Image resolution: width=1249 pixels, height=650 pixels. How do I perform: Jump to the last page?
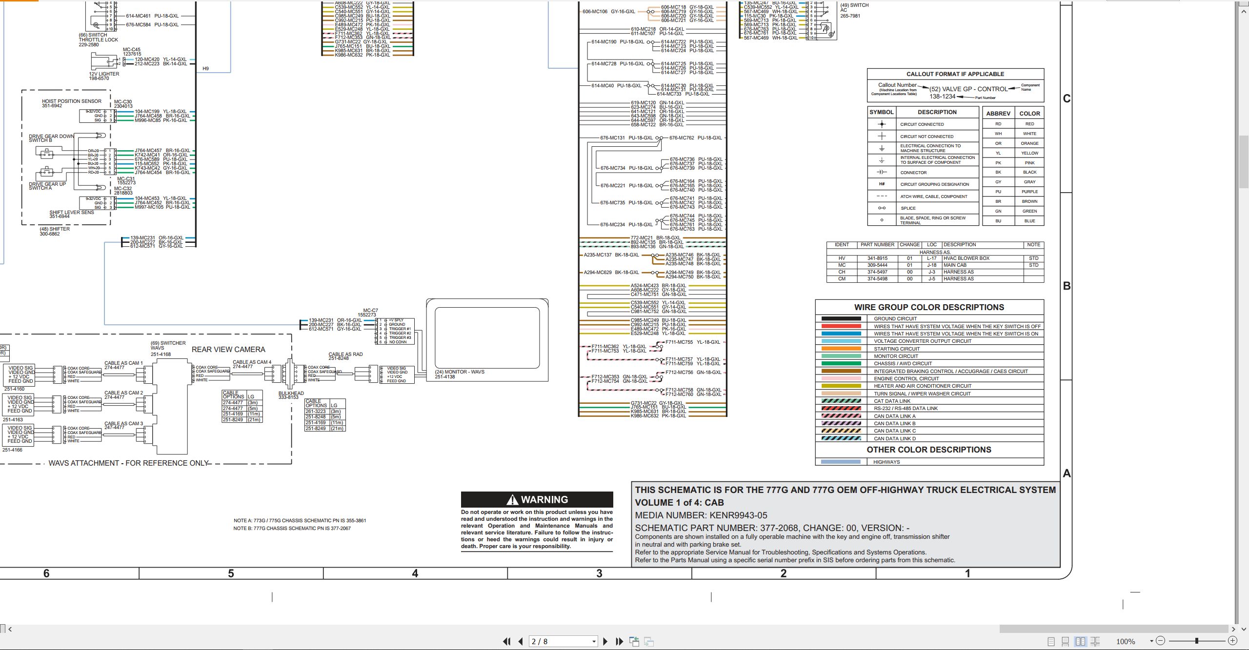[x=620, y=641]
